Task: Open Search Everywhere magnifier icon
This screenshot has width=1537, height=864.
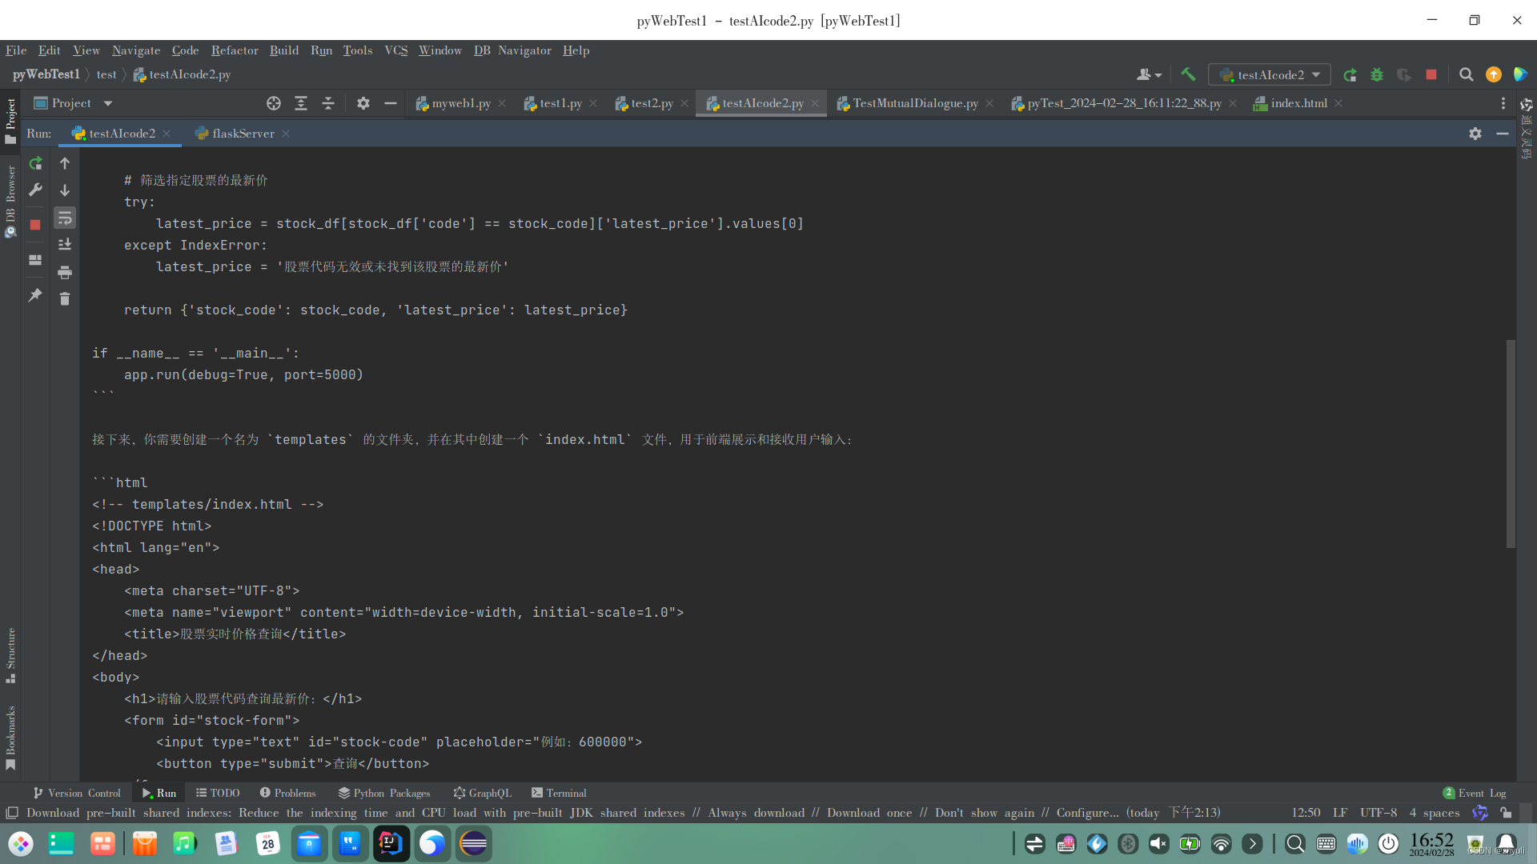Action: tap(1466, 74)
